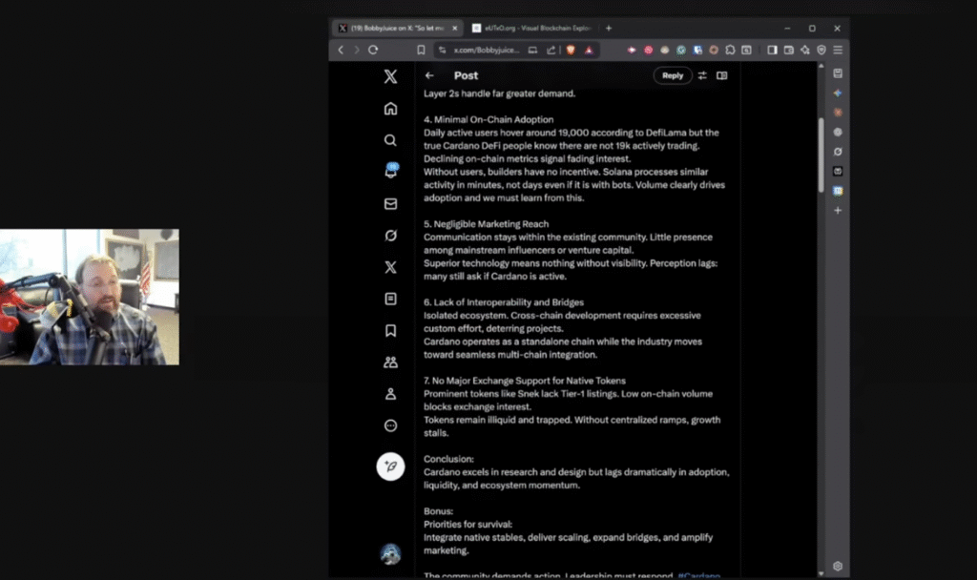
Task: Toggle the reader view icon beside Reply
Action: pyautogui.click(x=722, y=75)
